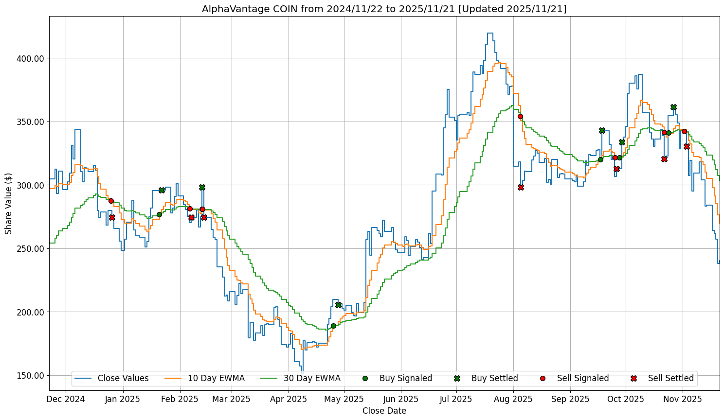Click the Buy Settled green X in legend

(457, 378)
